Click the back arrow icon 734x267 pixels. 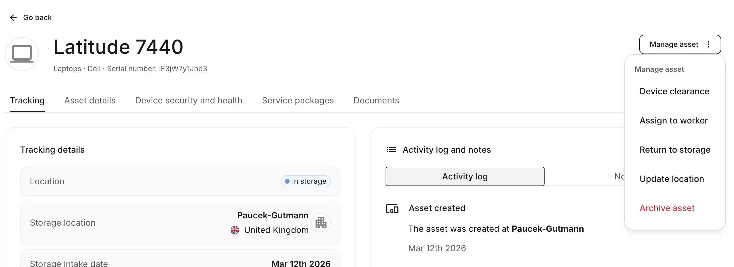(x=13, y=18)
